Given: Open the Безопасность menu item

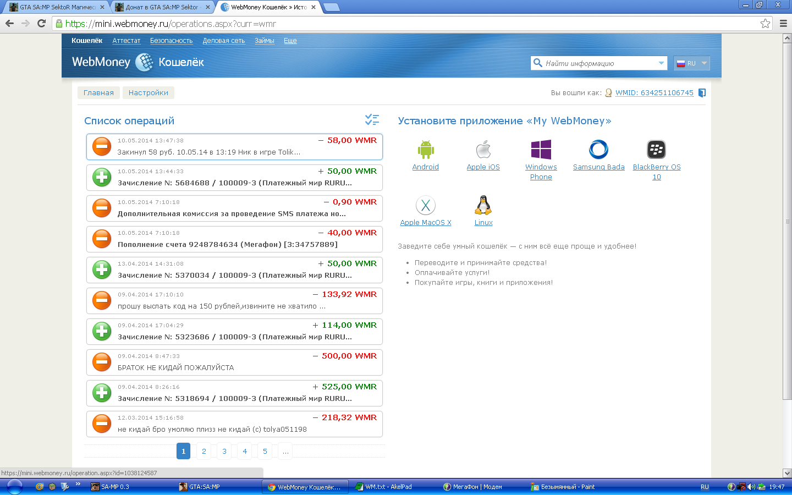Looking at the screenshot, I should [172, 41].
